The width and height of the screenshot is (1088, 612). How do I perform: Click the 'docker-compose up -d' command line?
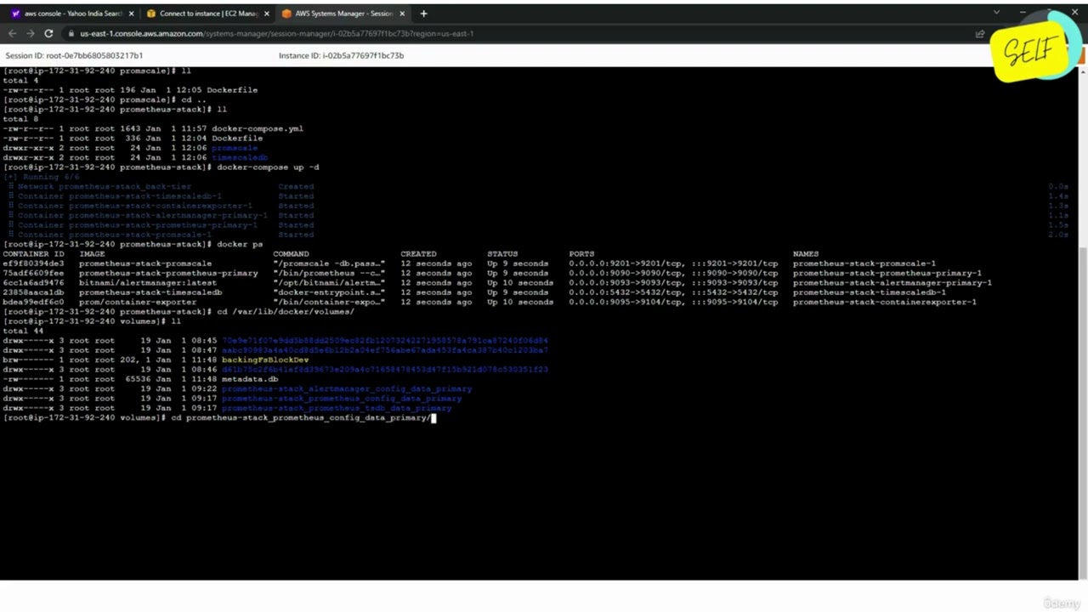[268, 167]
